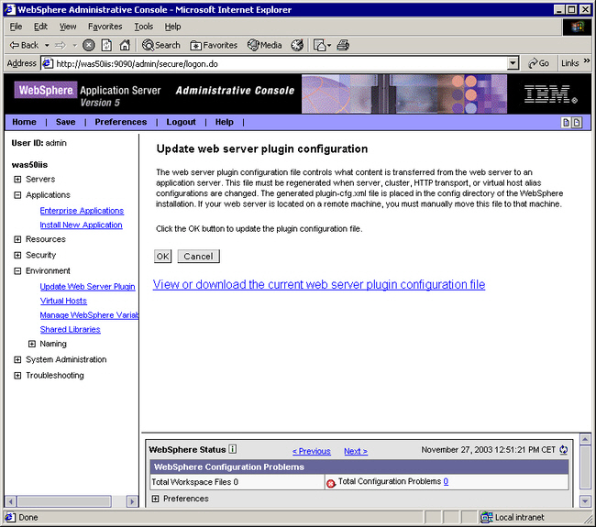Expand the Troubleshooting tree node
This screenshot has height=527, width=596.
point(17,376)
